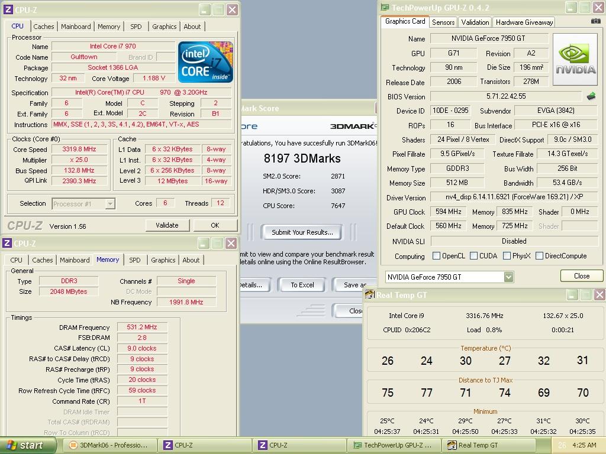Switch to the SPD tab in upper CPU-Z
Screen dimensions: 606x454
click(136, 27)
